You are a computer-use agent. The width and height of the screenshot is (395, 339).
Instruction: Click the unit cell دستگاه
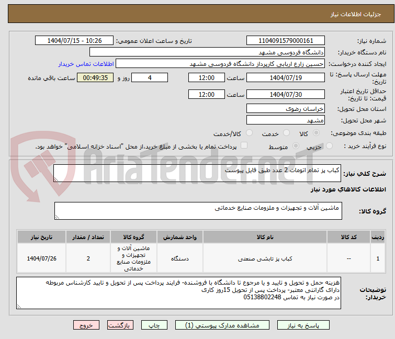click(x=179, y=258)
